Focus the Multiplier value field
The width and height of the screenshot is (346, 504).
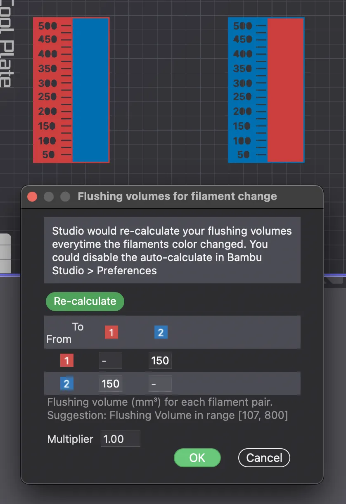[x=121, y=439]
